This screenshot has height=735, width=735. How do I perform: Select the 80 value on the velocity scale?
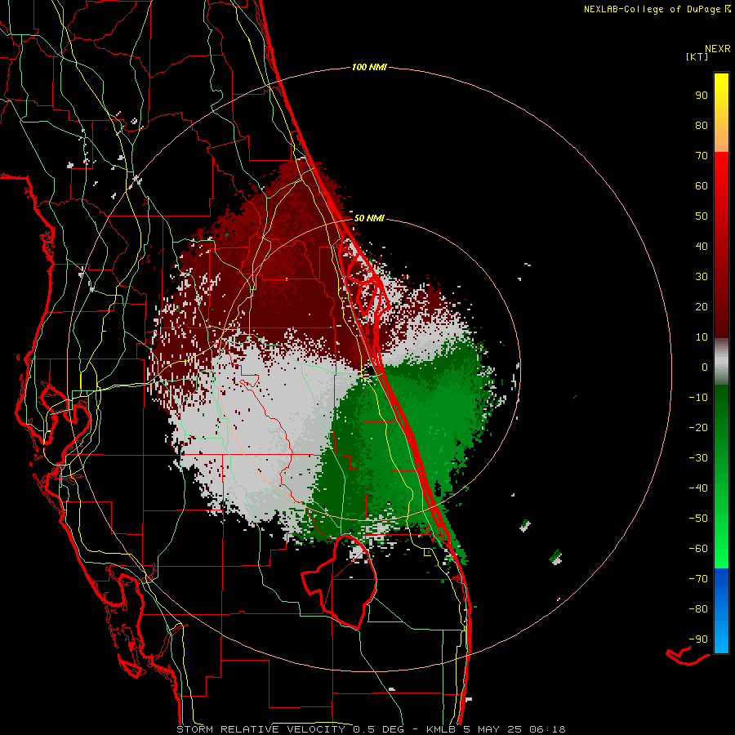[x=702, y=125]
